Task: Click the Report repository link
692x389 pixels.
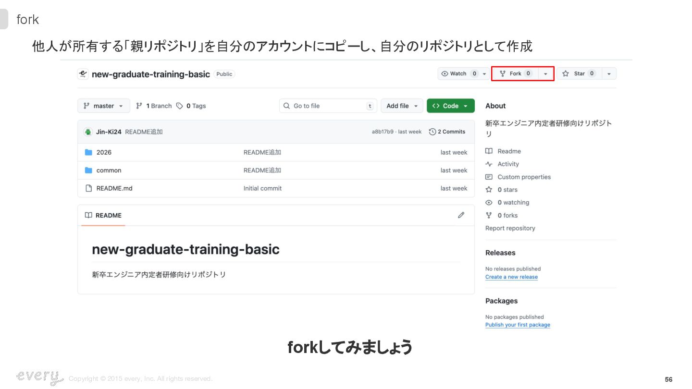Action: pos(510,228)
